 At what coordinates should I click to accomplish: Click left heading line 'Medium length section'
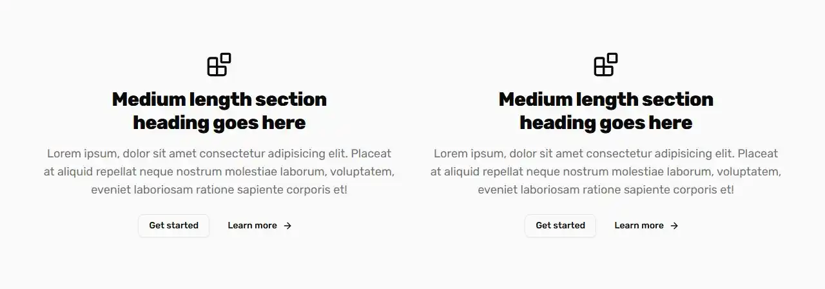[219, 99]
